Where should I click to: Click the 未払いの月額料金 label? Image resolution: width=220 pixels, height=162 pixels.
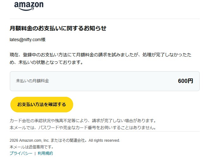32,81
